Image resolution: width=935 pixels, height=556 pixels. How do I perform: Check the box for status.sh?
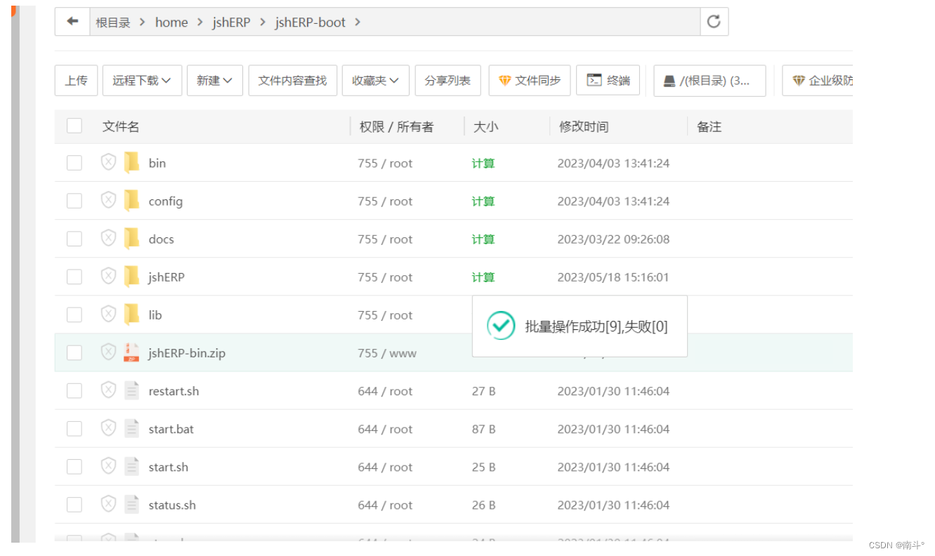74,504
